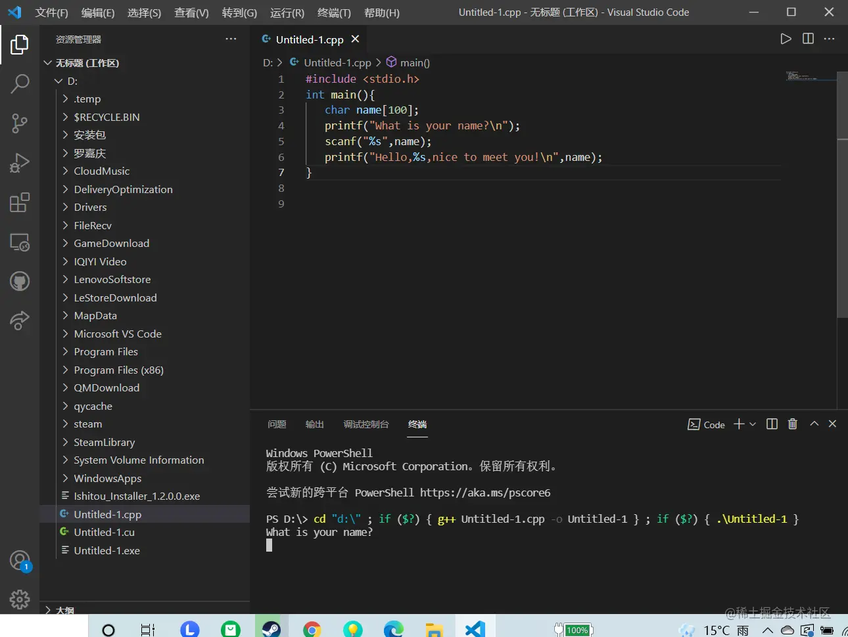The width and height of the screenshot is (848, 637).
Task: Open the Manage settings gear
Action: point(20,599)
